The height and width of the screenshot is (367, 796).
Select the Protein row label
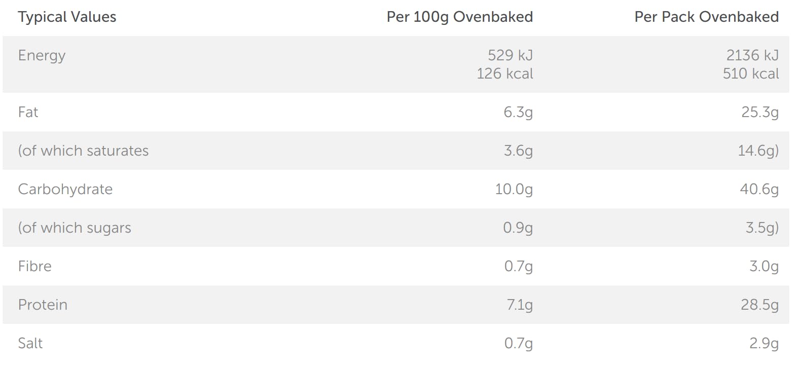click(x=43, y=305)
